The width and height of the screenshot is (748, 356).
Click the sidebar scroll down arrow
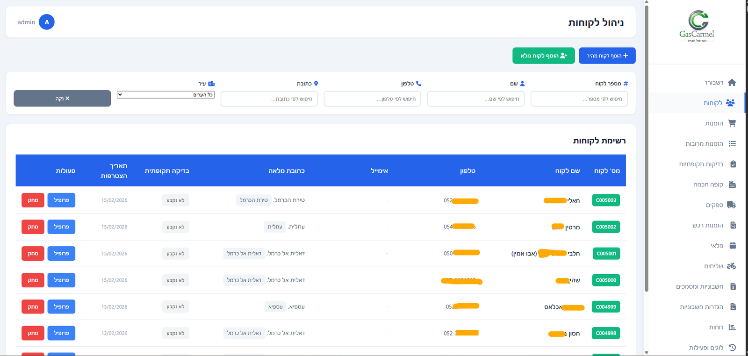coord(647,352)
